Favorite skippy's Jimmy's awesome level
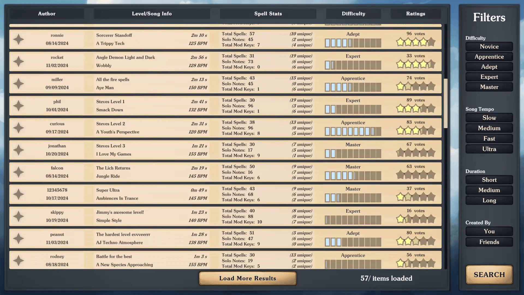The height and width of the screenshot is (295, 524). [x=19, y=216]
